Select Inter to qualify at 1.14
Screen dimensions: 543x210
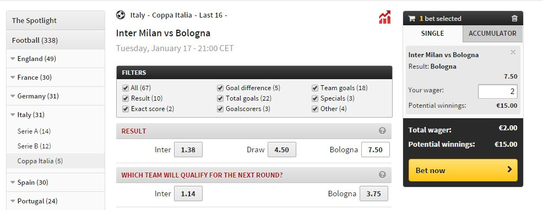(x=188, y=194)
